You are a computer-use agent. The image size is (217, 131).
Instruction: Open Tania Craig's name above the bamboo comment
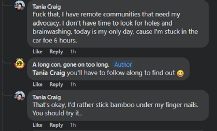coord(46,97)
